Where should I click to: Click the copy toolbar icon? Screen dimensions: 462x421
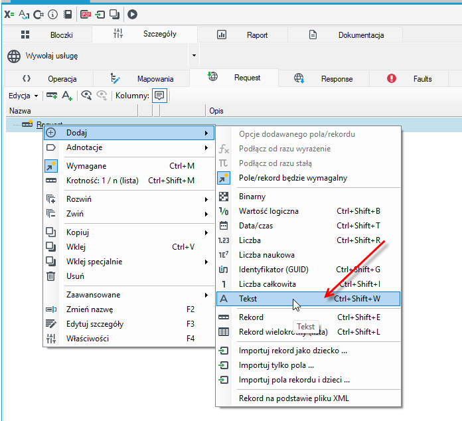[x=114, y=14]
